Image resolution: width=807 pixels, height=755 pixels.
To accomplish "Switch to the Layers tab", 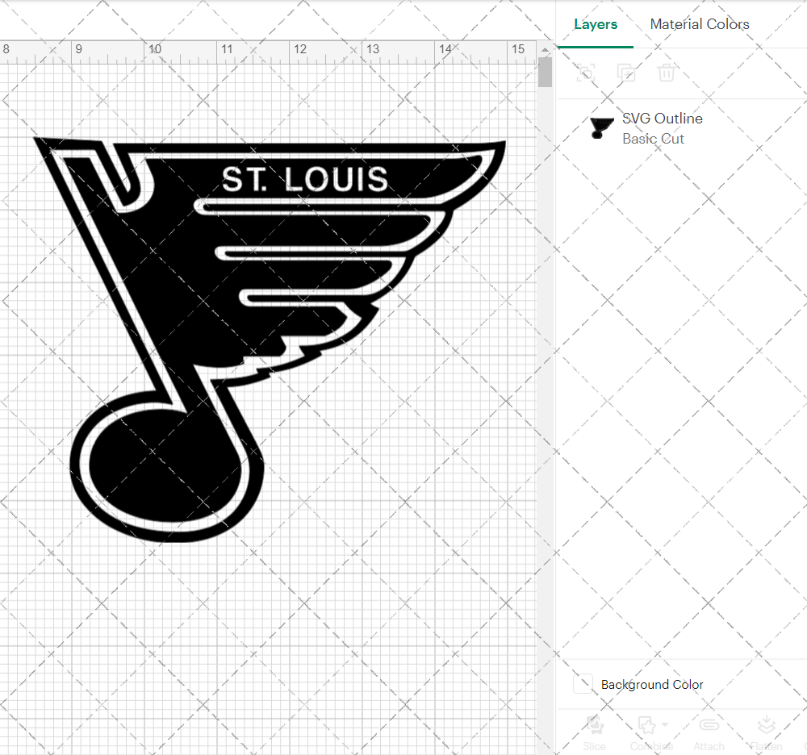I will [596, 24].
